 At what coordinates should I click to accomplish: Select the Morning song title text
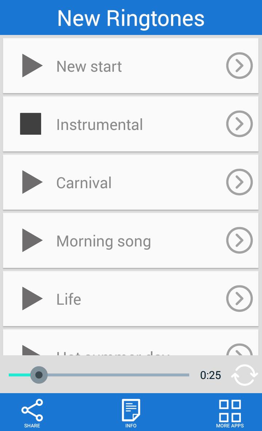[x=103, y=241]
